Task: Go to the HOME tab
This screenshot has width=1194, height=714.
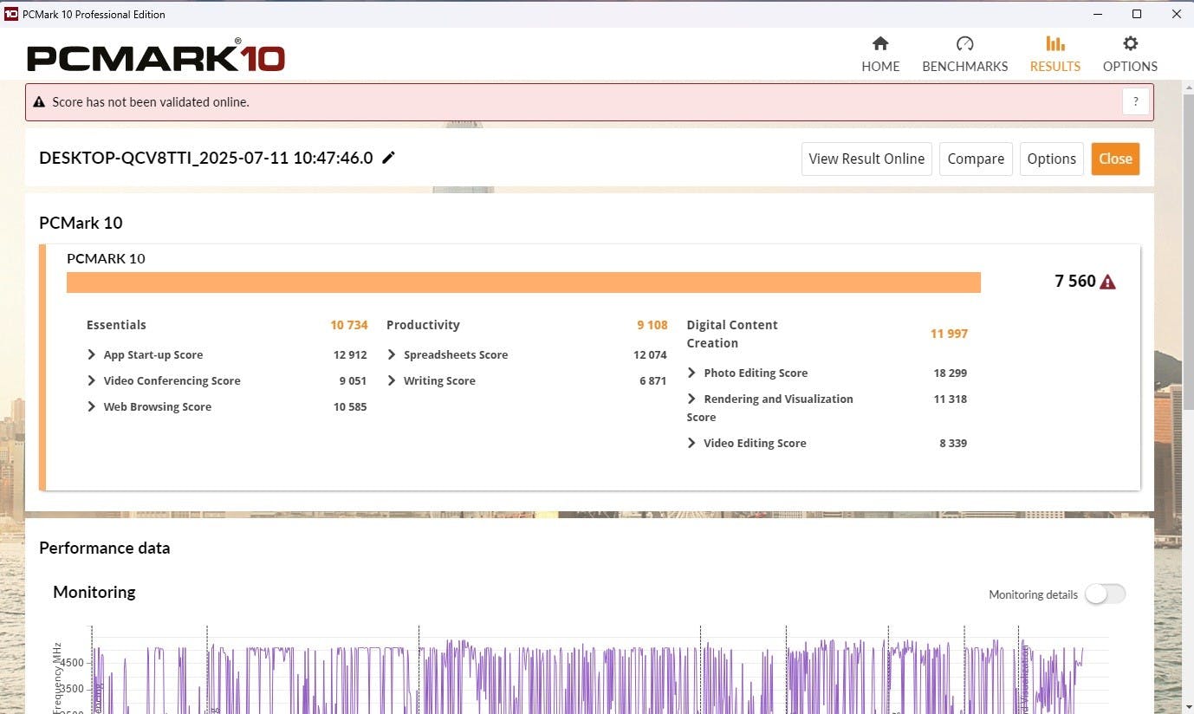Action: [x=880, y=67]
